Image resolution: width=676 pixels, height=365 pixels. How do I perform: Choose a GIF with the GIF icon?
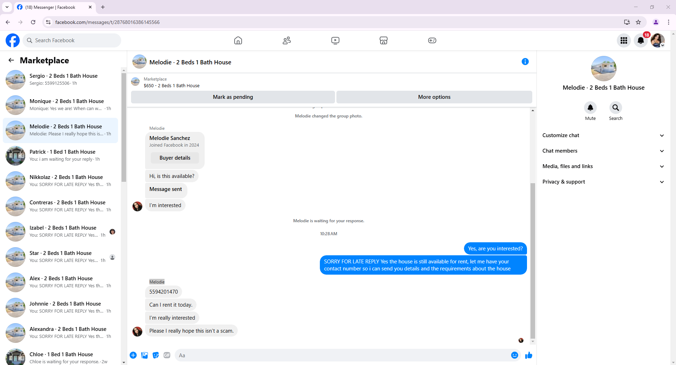click(167, 355)
